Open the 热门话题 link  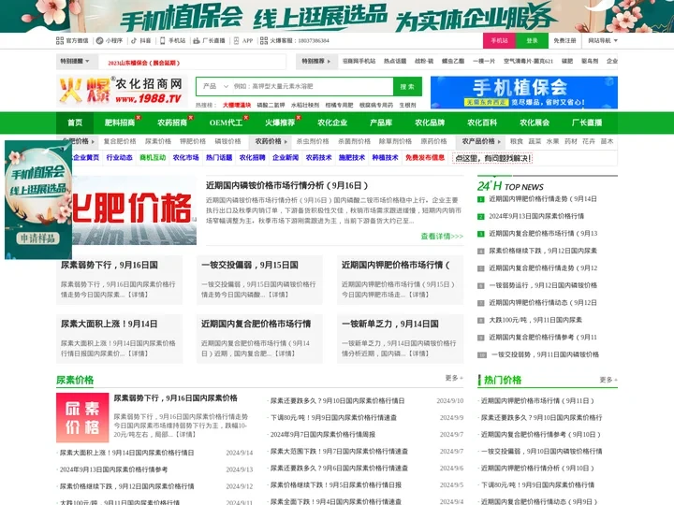[x=219, y=158]
